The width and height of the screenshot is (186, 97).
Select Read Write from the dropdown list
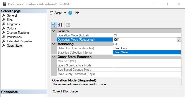pyautogui.click(x=147, y=52)
